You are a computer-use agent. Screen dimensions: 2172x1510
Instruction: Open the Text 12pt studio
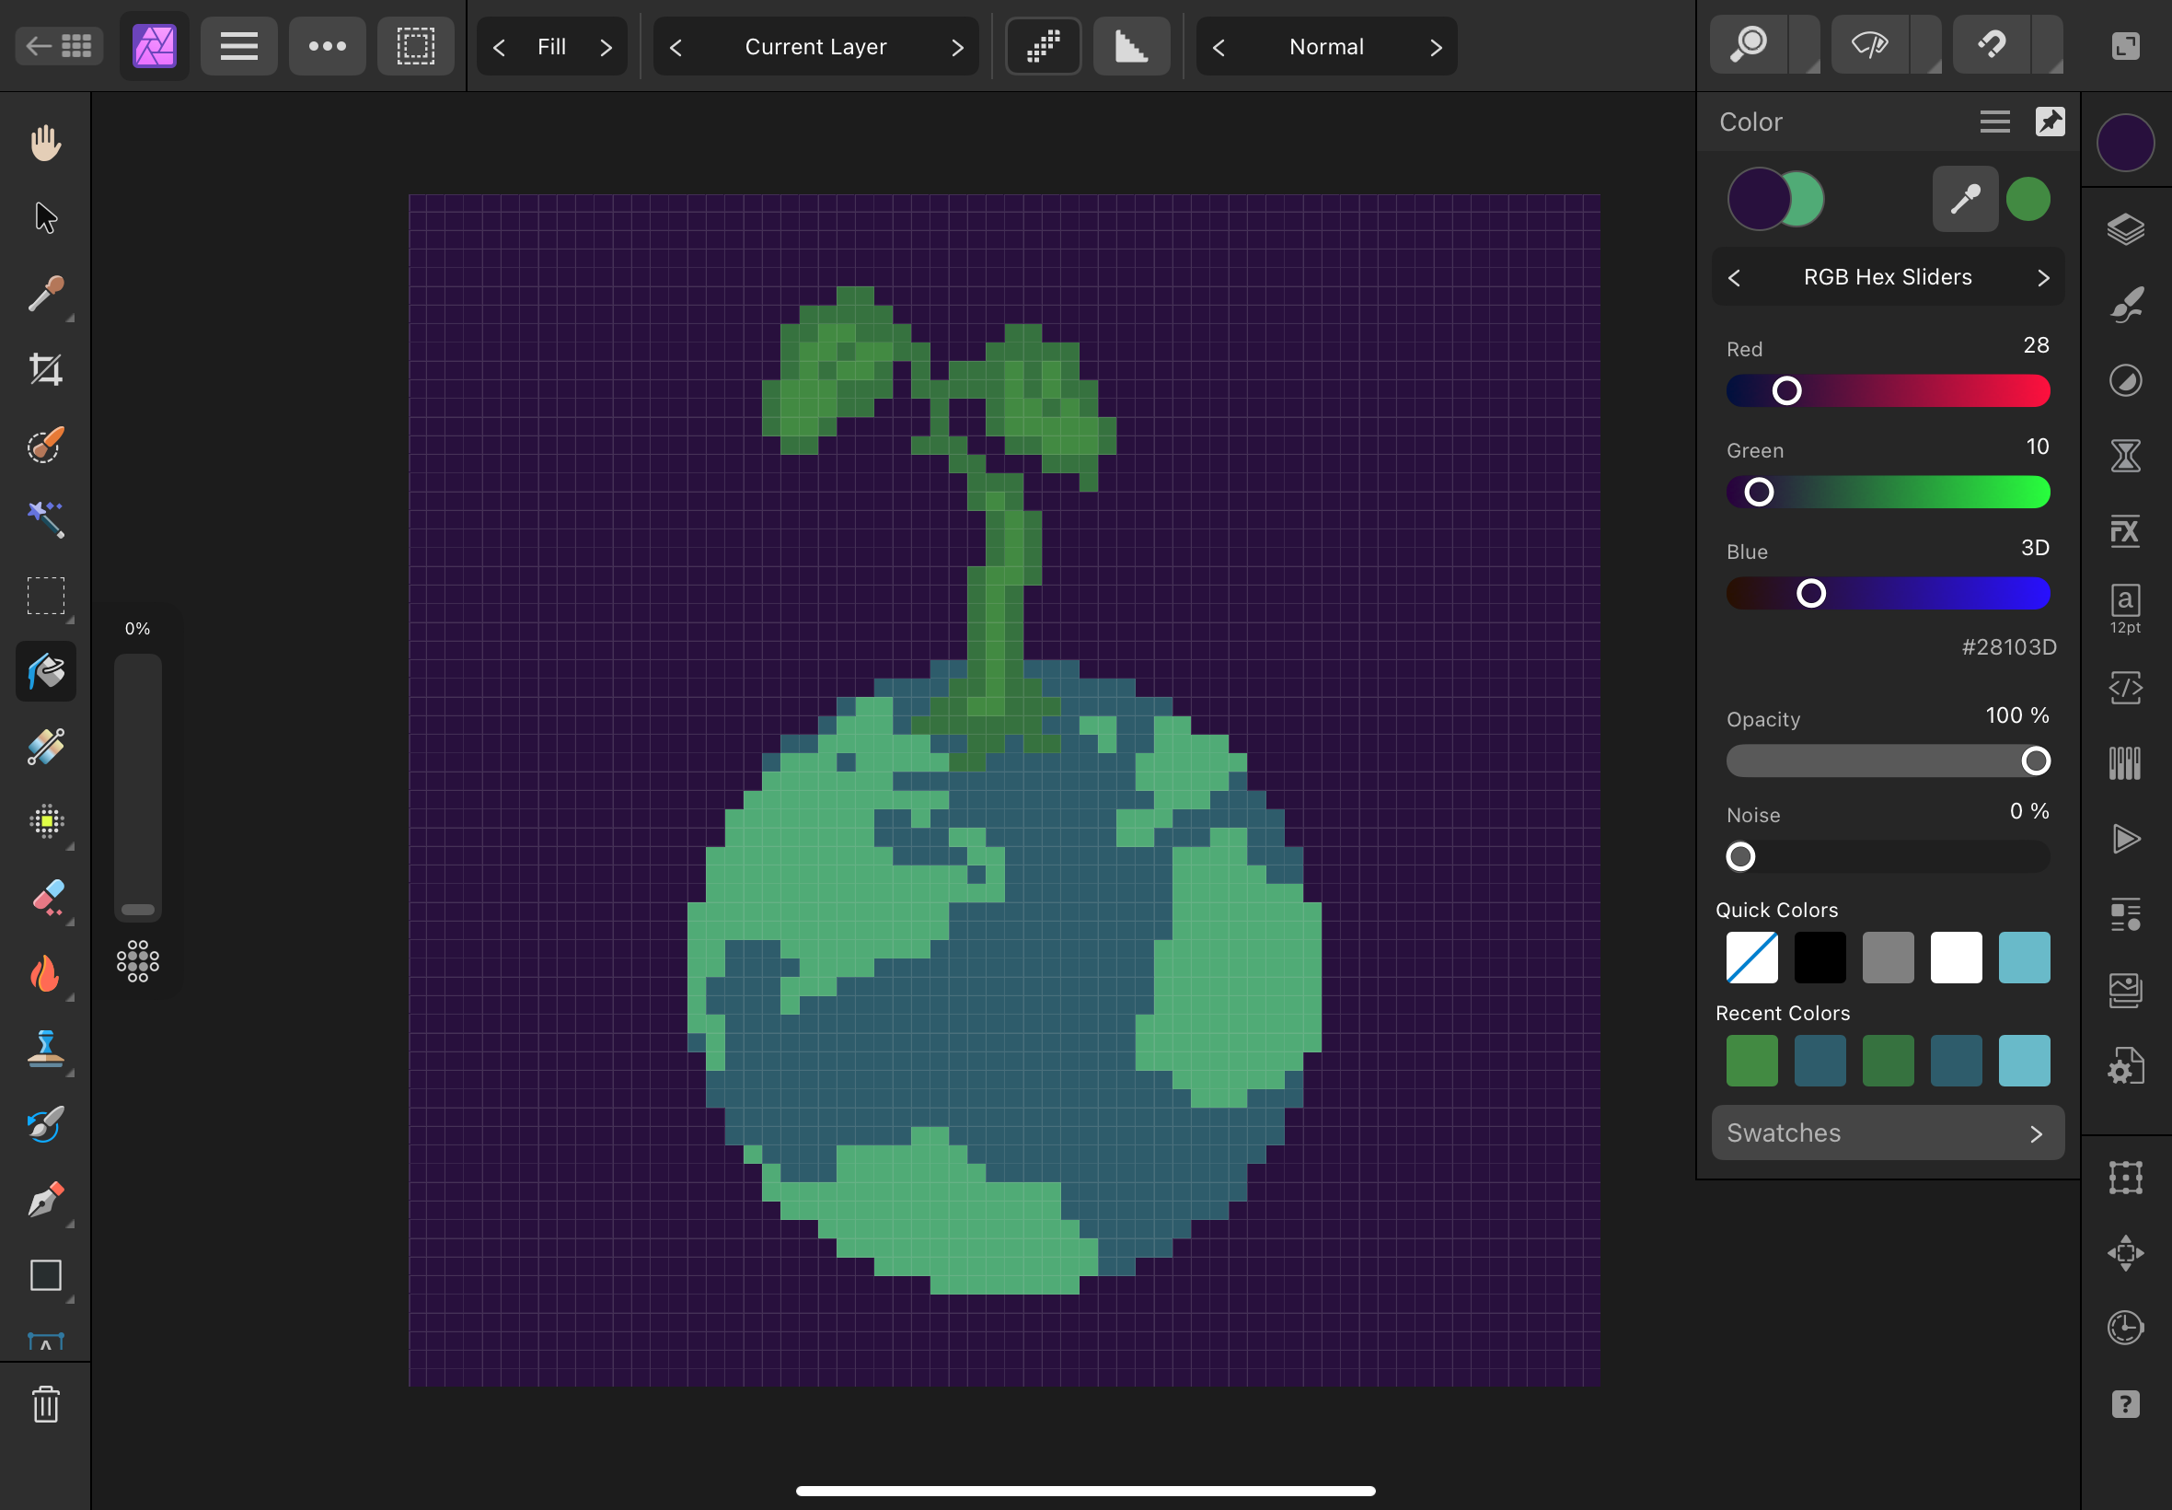click(x=2125, y=609)
